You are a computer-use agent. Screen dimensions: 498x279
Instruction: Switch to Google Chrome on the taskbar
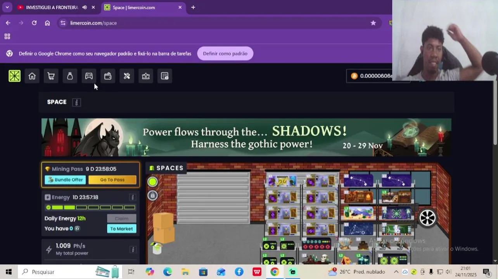tap(275, 272)
